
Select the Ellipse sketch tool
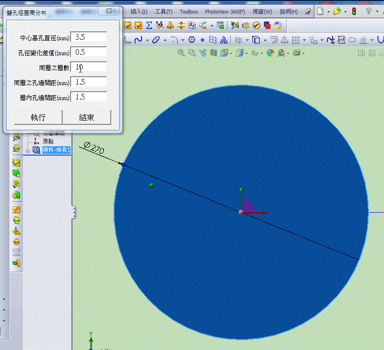[156, 40]
